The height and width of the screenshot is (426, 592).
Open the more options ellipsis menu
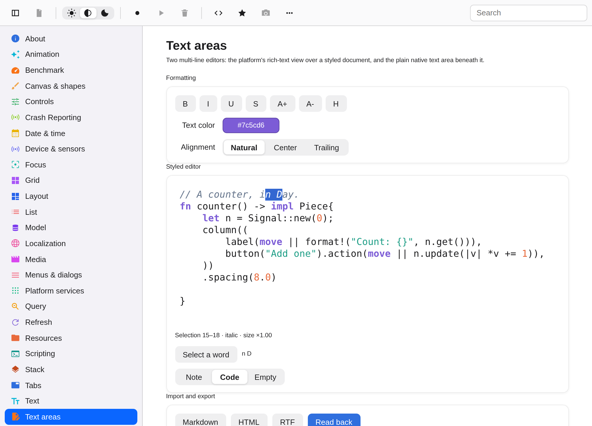[289, 13]
